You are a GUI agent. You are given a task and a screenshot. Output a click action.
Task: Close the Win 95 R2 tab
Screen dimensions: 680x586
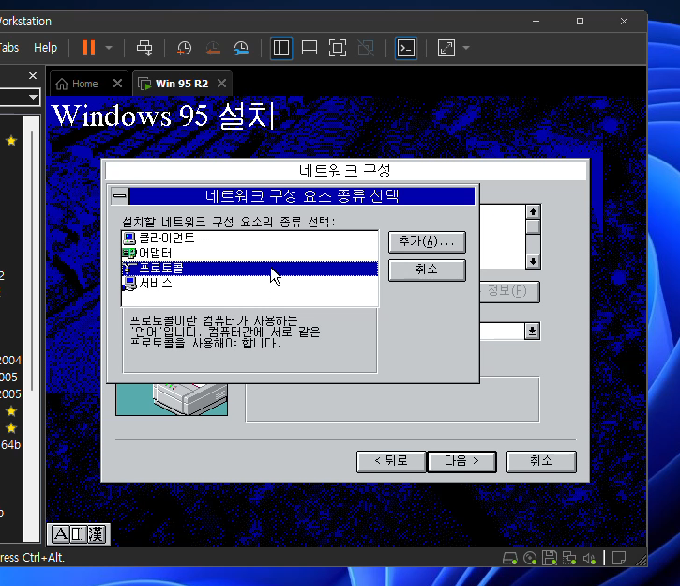221,84
